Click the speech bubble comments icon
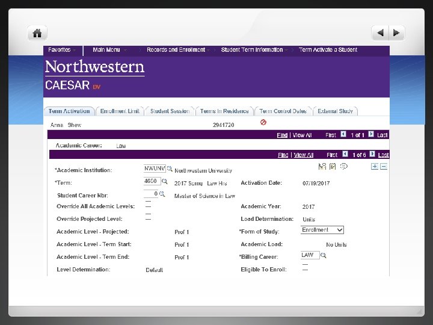433x325 pixels. click(x=343, y=166)
